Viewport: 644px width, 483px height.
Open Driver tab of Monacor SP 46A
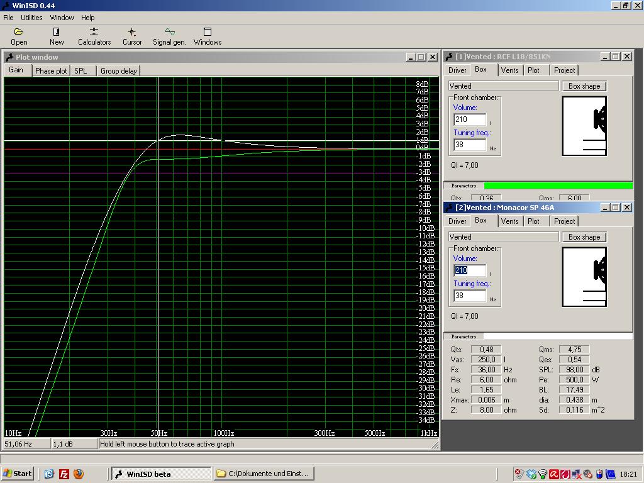pos(457,221)
